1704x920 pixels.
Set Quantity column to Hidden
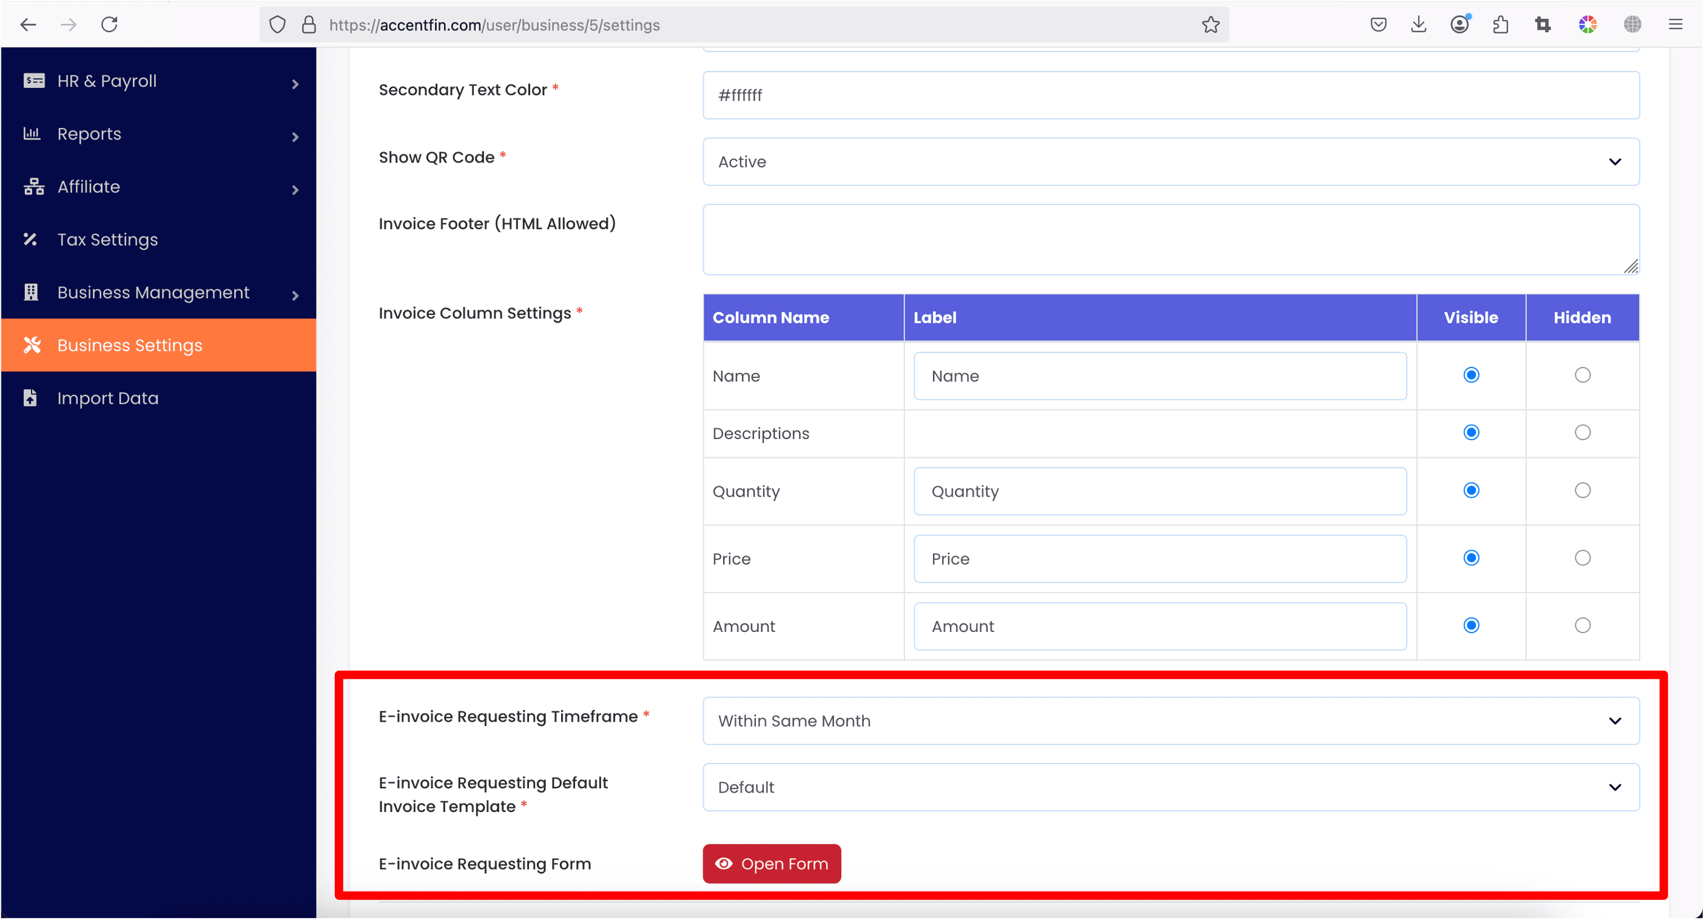pyautogui.click(x=1581, y=490)
